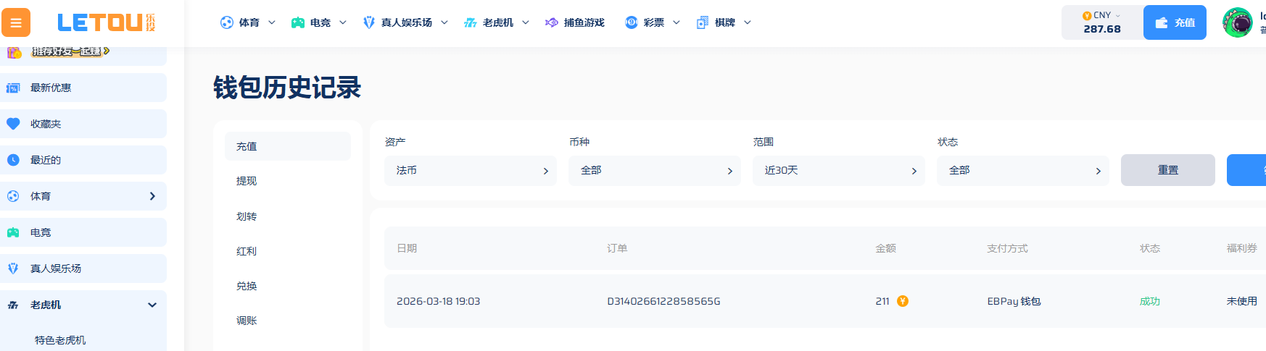Toggle the orange hamburger menu button

click(16, 22)
